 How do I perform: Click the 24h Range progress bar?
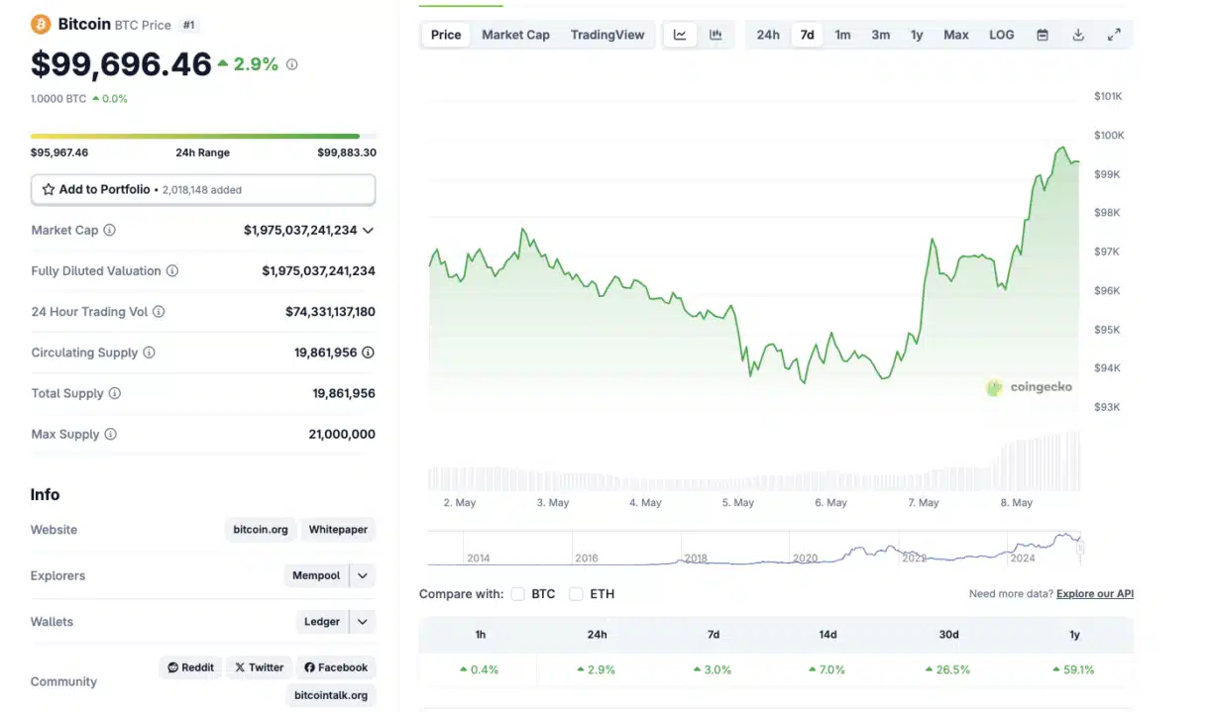click(x=203, y=136)
